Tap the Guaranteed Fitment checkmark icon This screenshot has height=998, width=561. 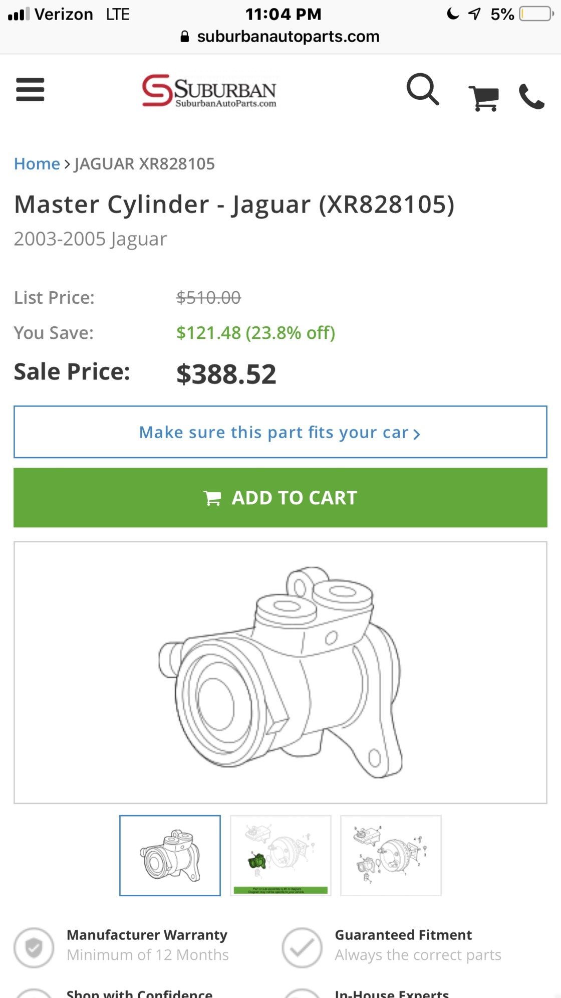click(302, 947)
